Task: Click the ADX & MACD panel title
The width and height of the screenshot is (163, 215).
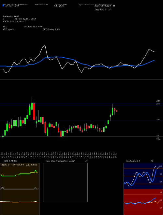Action: point(10,161)
